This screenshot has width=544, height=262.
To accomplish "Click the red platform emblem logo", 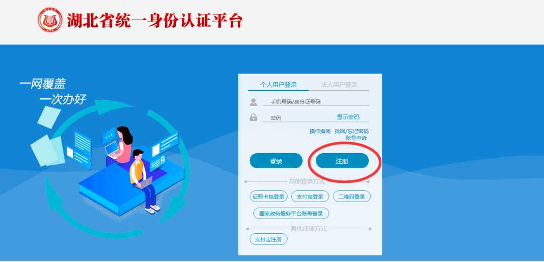I will point(50,20).
